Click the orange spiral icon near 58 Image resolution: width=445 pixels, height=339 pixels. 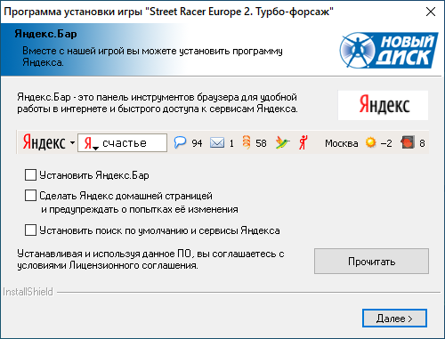click(x=247, y=142)
